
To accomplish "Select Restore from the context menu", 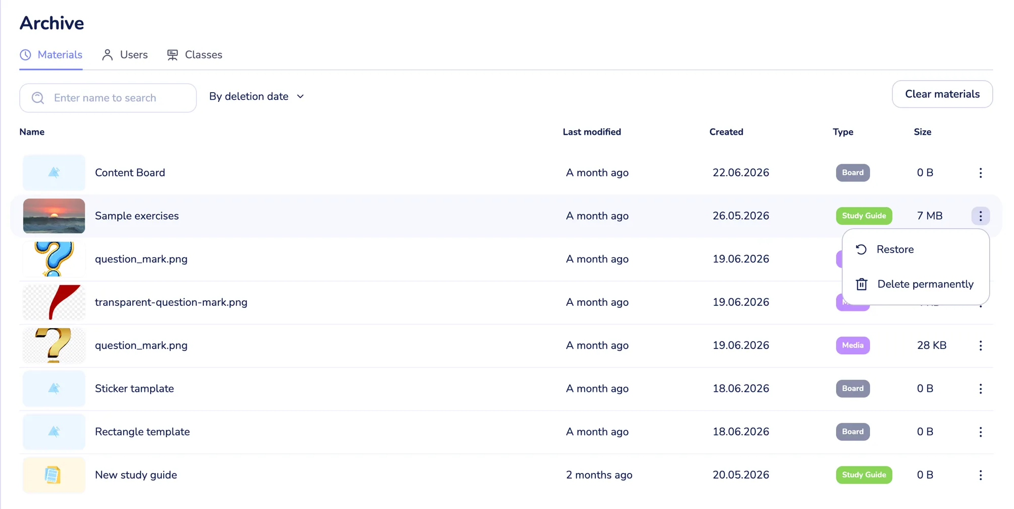I will click(916, 249).
